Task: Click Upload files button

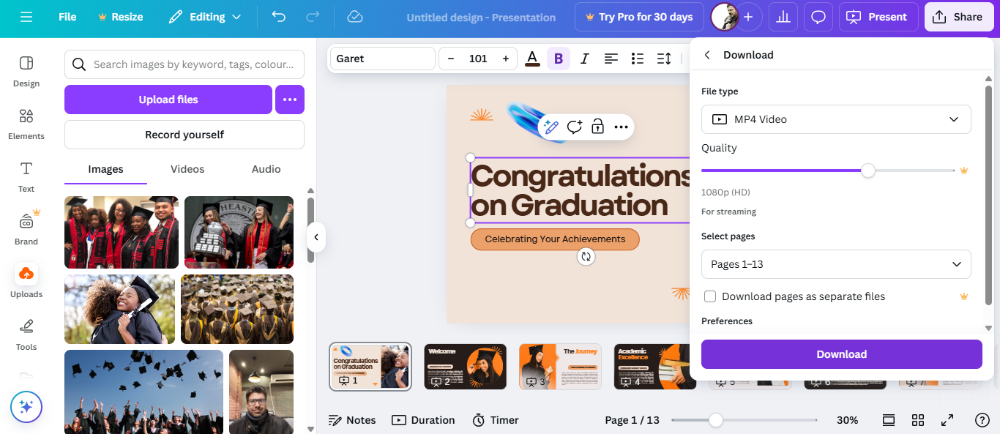Action: click(168, 100)
